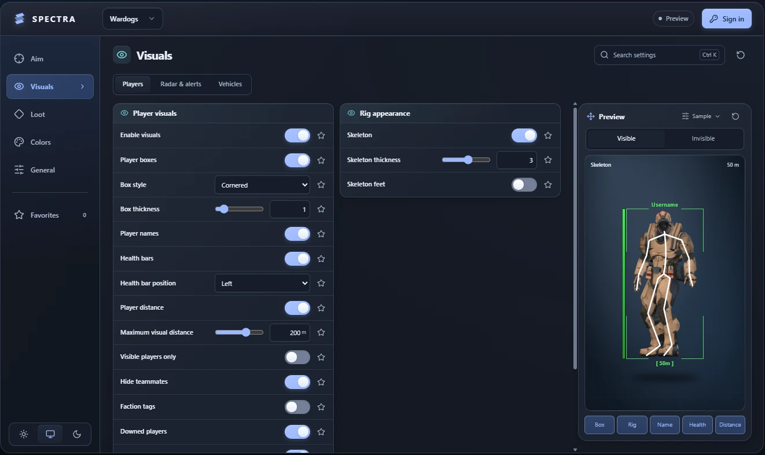
Task: Select the dark theme moon icon
Action: [x=77, y=434]
